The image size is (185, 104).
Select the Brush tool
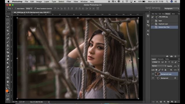[8, 42]
